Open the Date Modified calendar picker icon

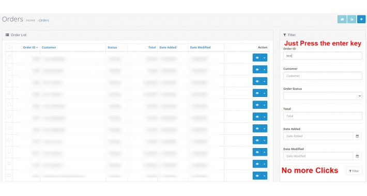[357, 156]
